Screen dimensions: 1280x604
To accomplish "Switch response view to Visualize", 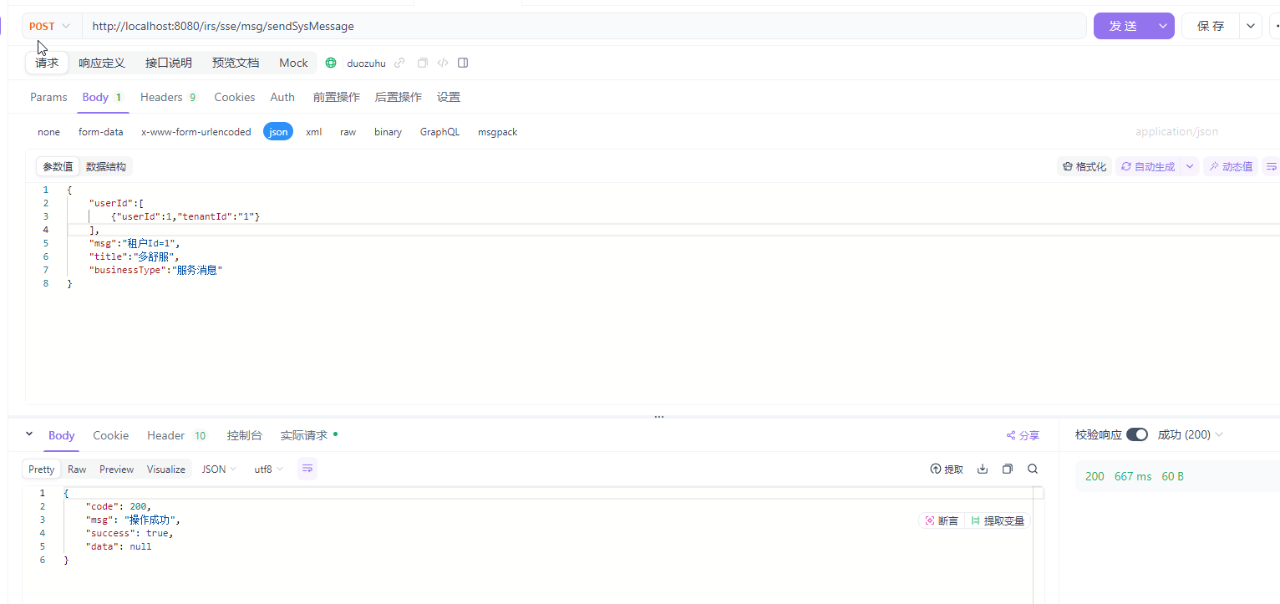I will pos(166,469).
